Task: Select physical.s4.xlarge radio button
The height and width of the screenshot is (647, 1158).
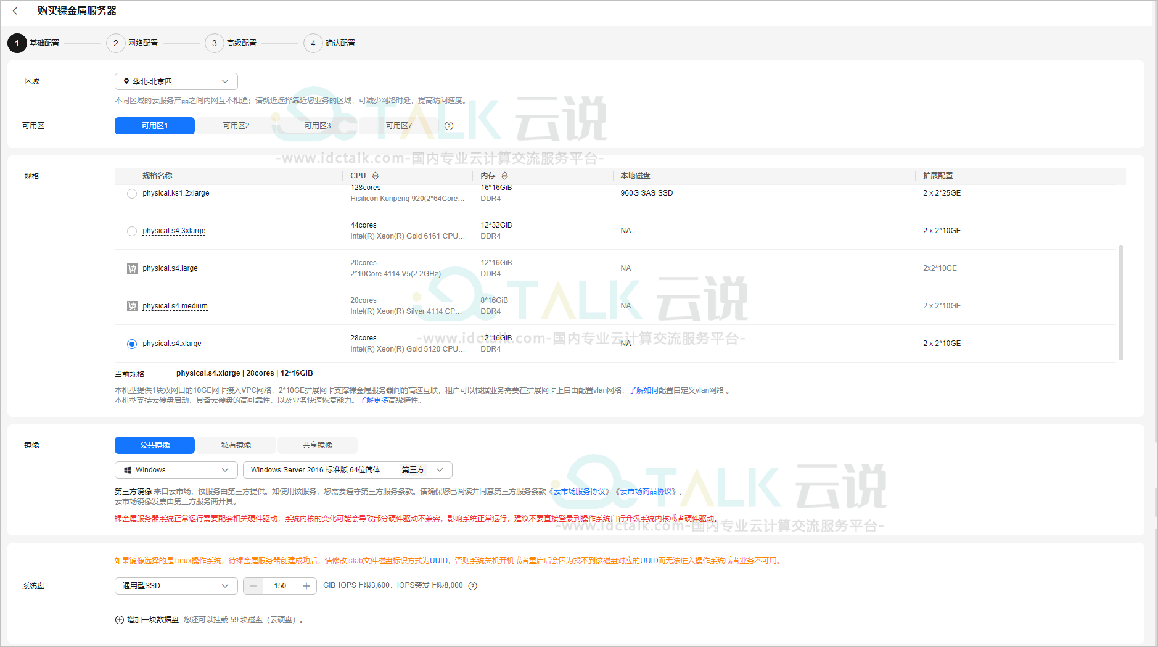Action: pos(132,344)
